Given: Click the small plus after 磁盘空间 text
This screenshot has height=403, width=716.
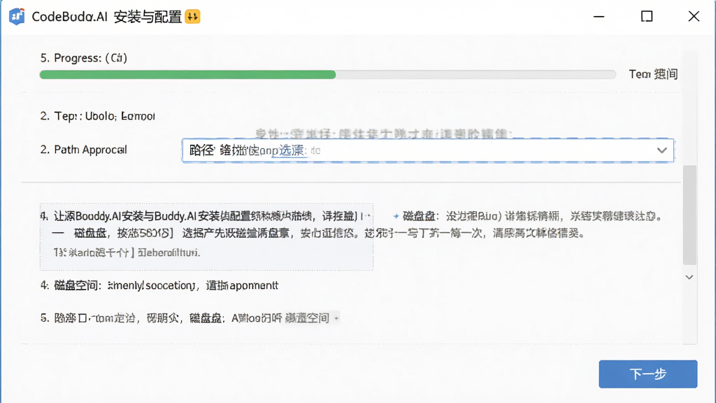Looking at the screenshot, I should [336, 318].
